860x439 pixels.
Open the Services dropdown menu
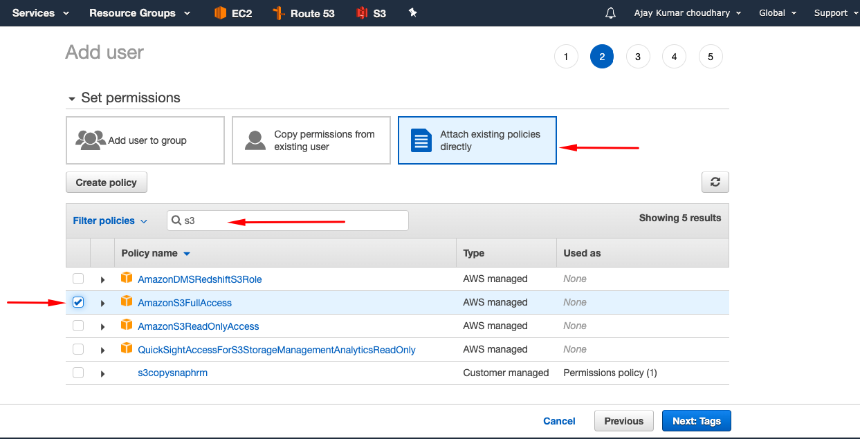click(41, 13)
